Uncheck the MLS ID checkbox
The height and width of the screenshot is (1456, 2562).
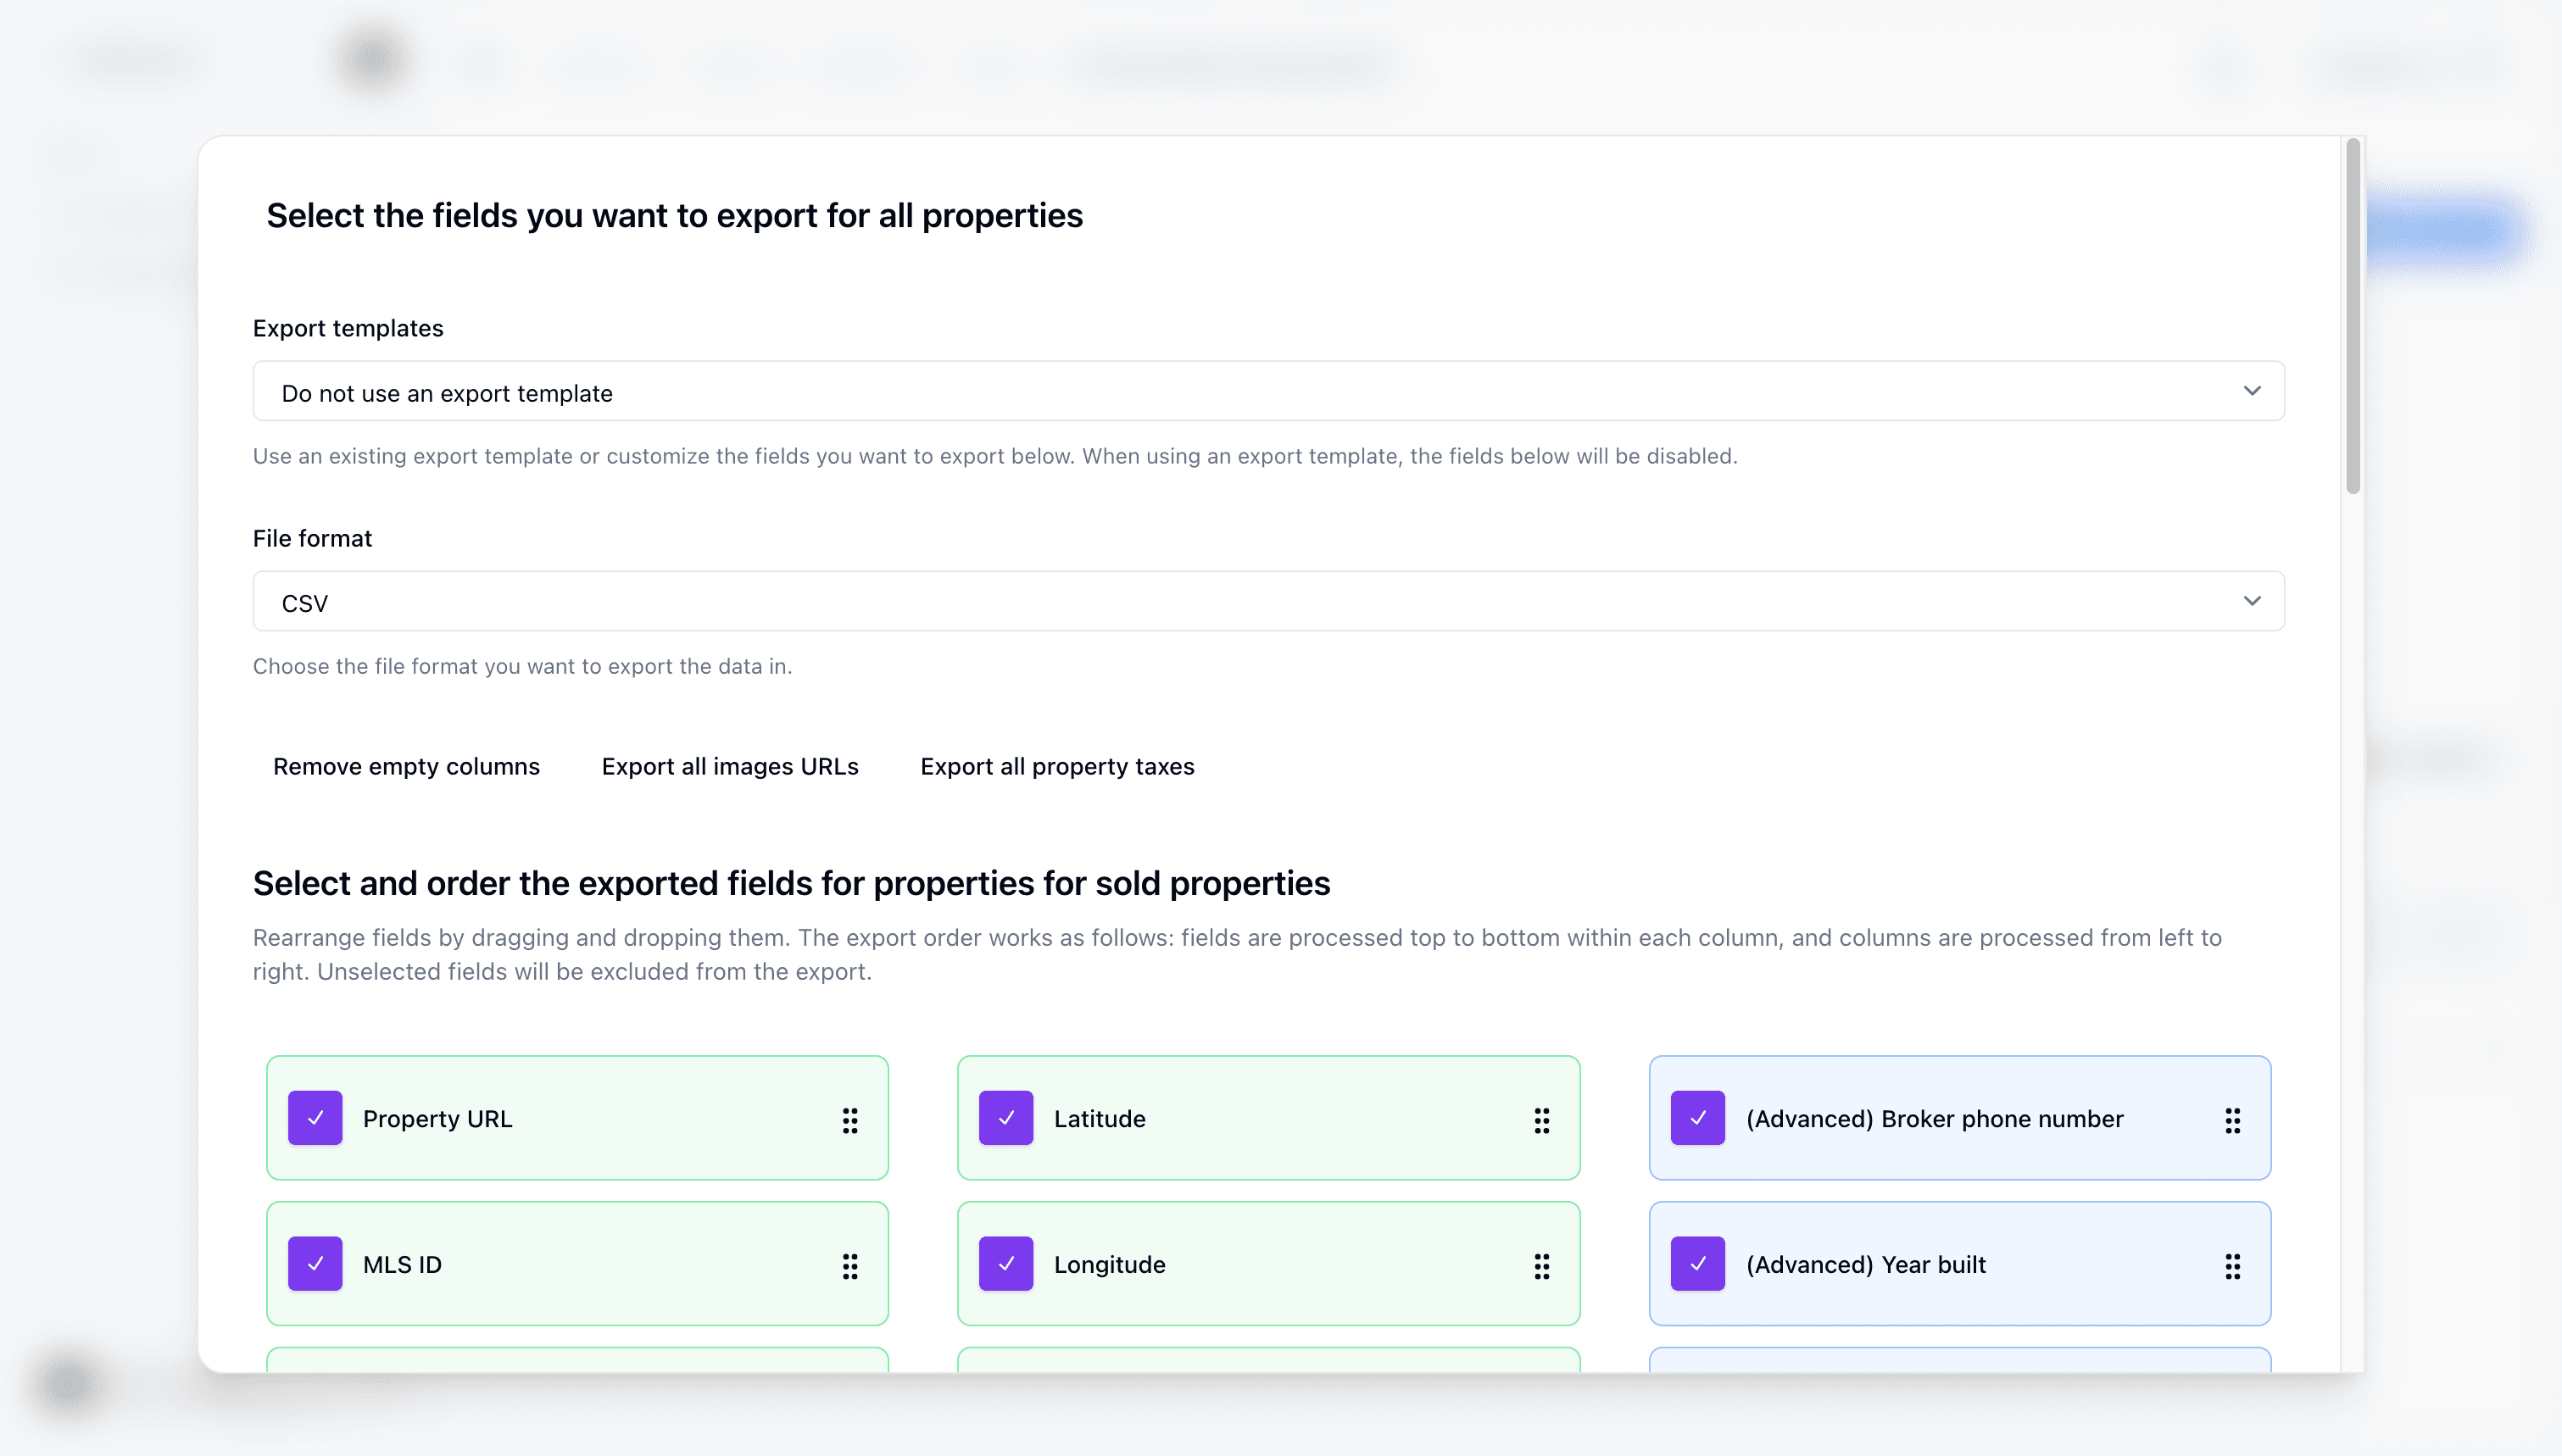[315, 1264]
